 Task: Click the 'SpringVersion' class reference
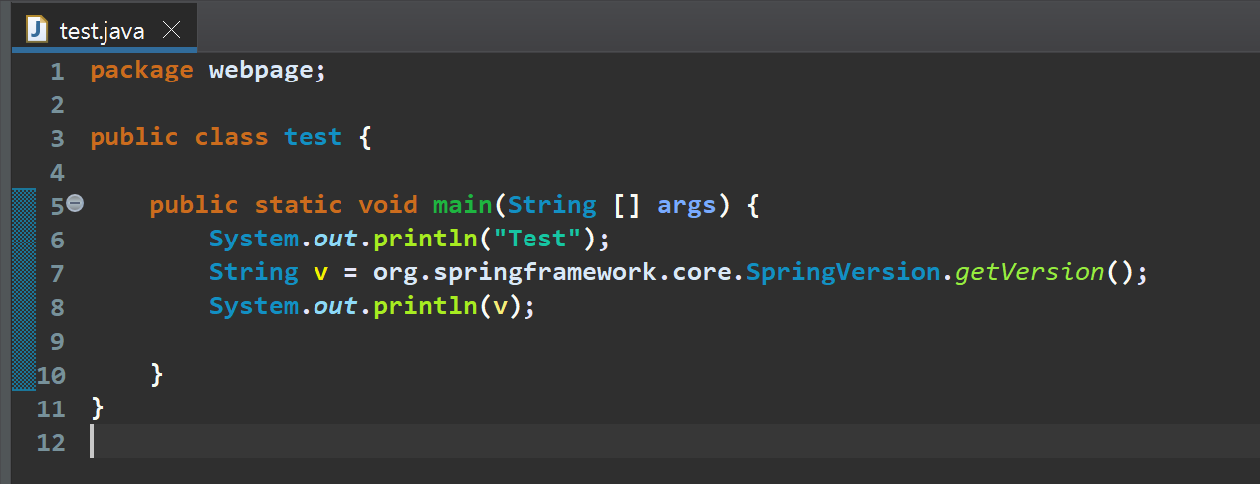click(x=842, y=272)
